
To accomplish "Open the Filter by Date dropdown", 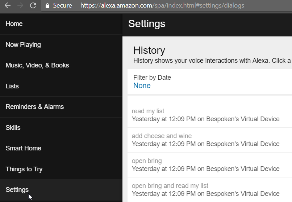I will point(142,85).
